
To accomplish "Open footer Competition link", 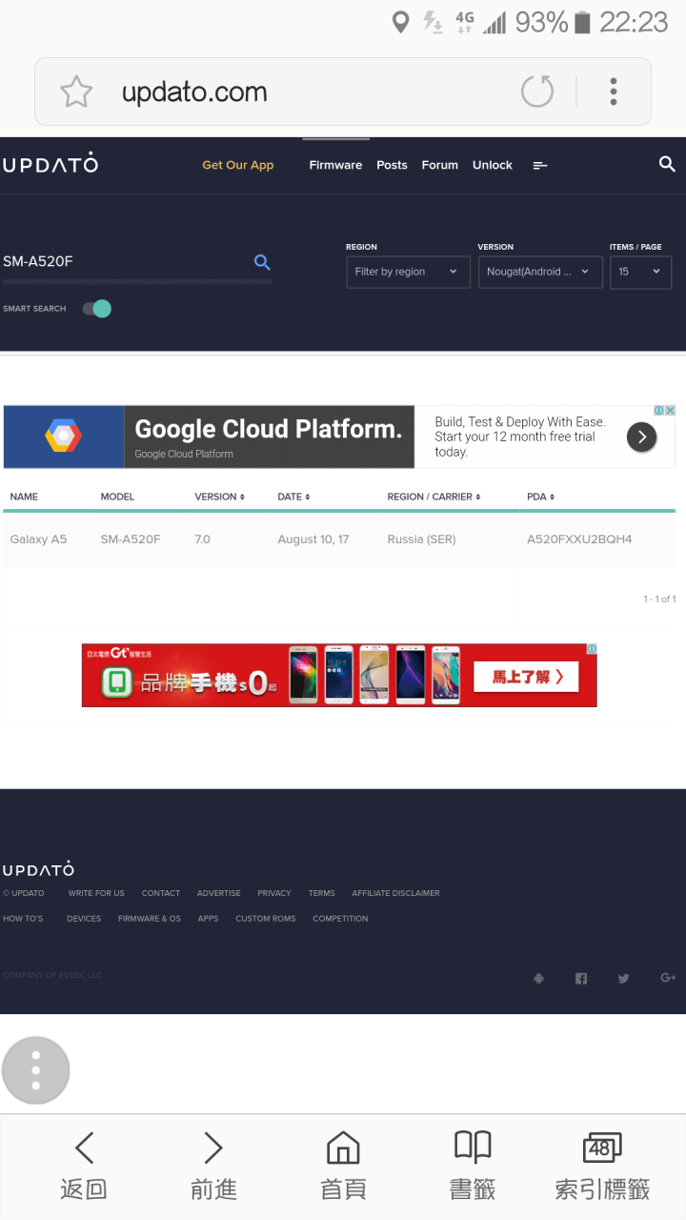I will coord(340,919).
